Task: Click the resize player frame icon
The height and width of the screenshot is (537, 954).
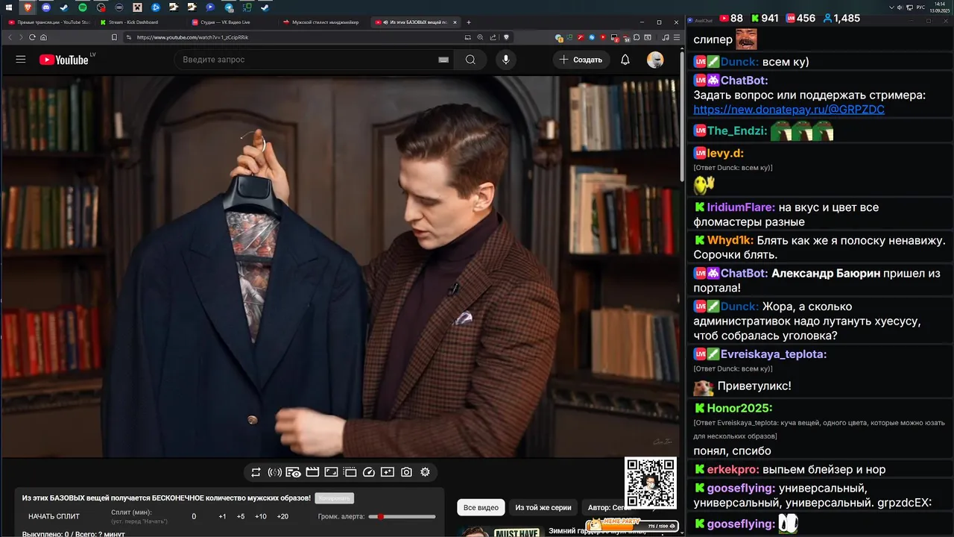Action: point(331,472)
